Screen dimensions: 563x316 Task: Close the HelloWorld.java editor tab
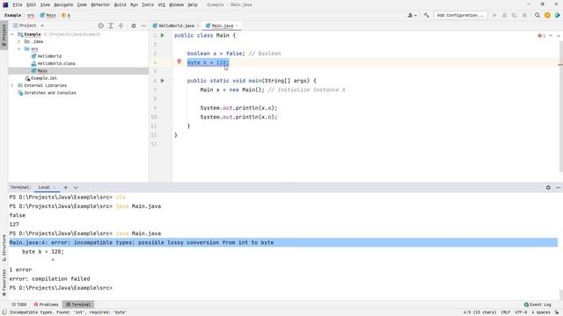197,25
